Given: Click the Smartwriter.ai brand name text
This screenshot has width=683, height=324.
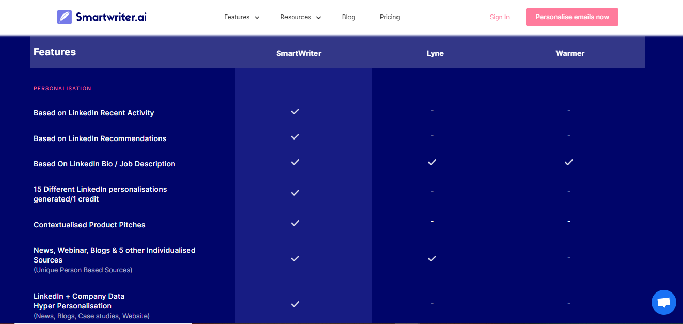Looking at the screenshot, I should click(111, 17).
